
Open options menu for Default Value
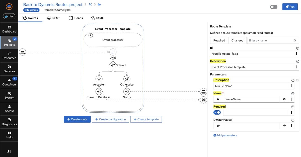point(291,126)
